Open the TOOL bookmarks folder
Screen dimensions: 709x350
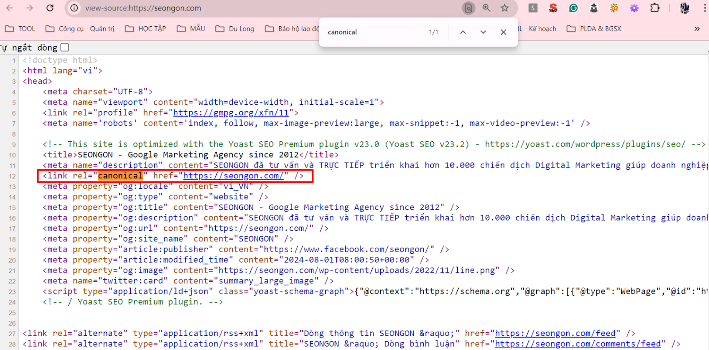click(20, 29)
